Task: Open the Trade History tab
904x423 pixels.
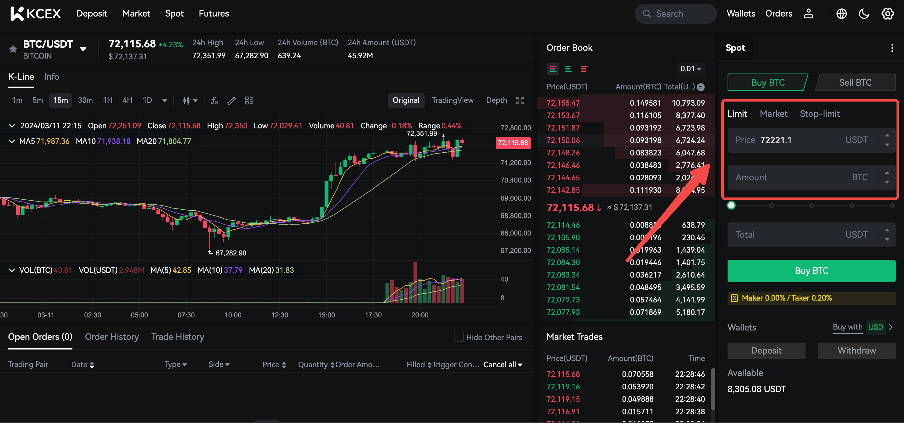Action: pos(178,337)
